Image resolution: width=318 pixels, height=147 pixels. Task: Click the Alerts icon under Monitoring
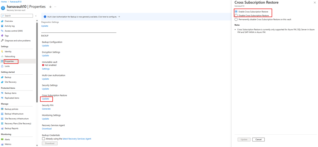pyautogui.click(x=2, y=139)
